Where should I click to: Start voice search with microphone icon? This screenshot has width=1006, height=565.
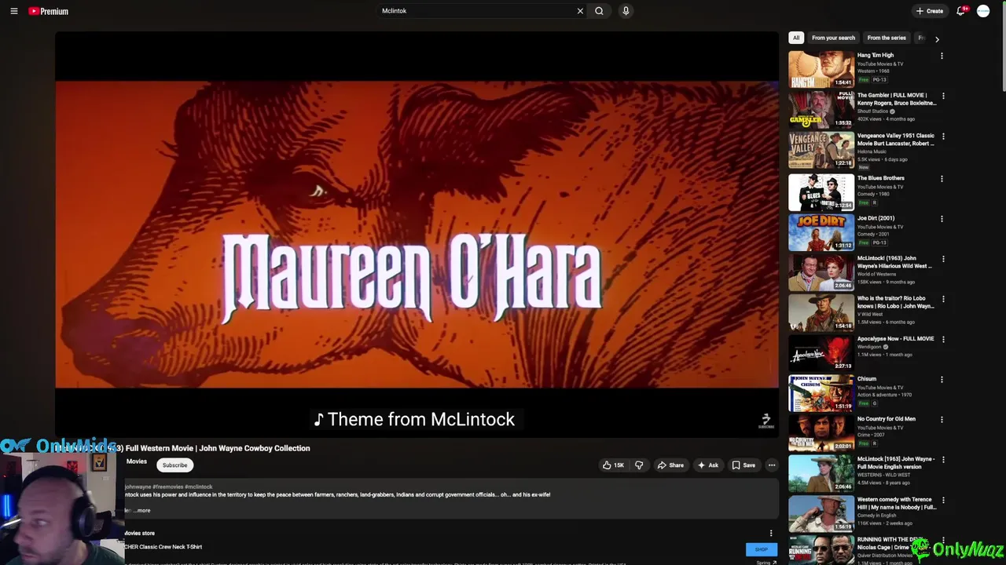point(626,11)
